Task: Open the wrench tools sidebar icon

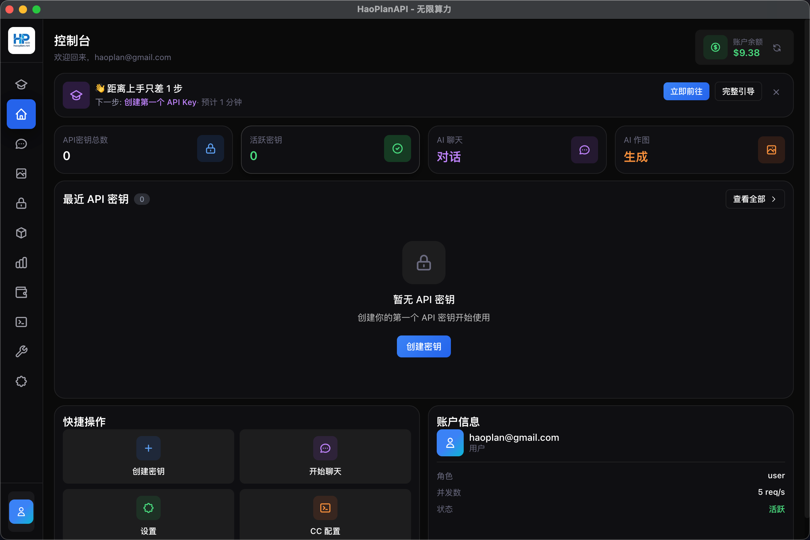Action: point(21,352)
